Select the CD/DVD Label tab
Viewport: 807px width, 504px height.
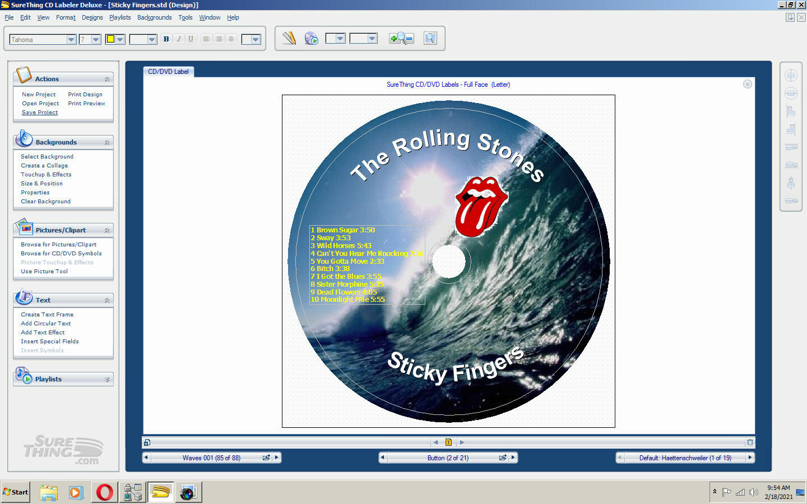[x=168, y=72]
